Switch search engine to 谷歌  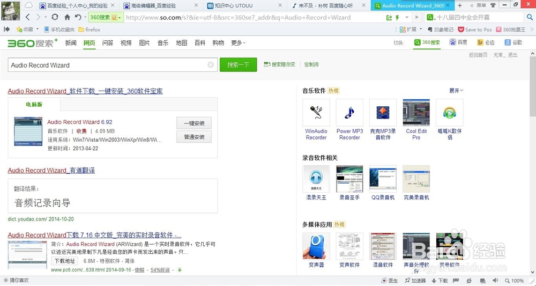[x=514, y=42]
